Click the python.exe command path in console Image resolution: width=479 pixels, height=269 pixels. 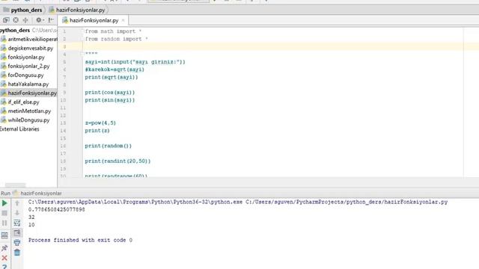click(x=135, y=202)
